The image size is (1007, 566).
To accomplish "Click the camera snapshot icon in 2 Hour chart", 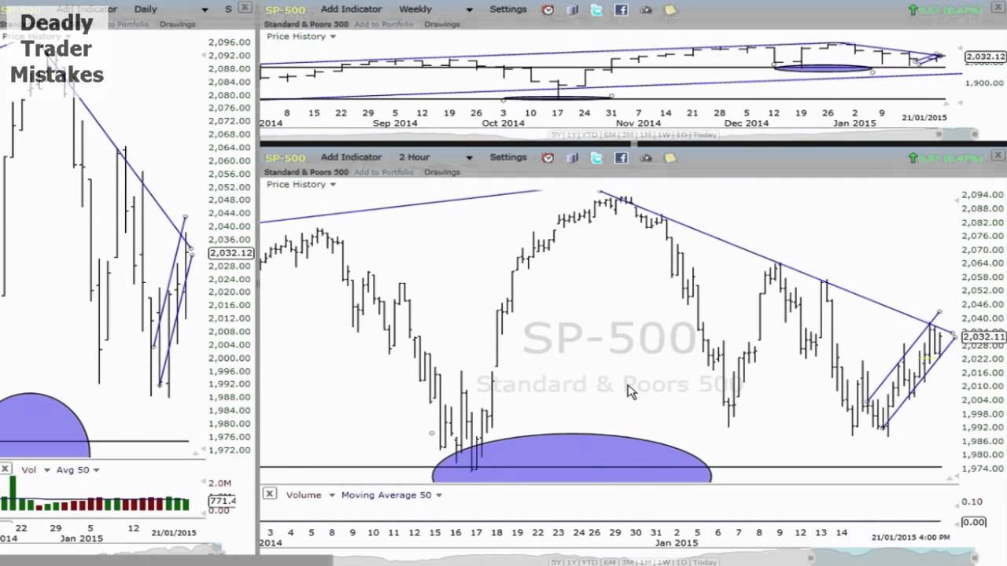I will 646,158.
